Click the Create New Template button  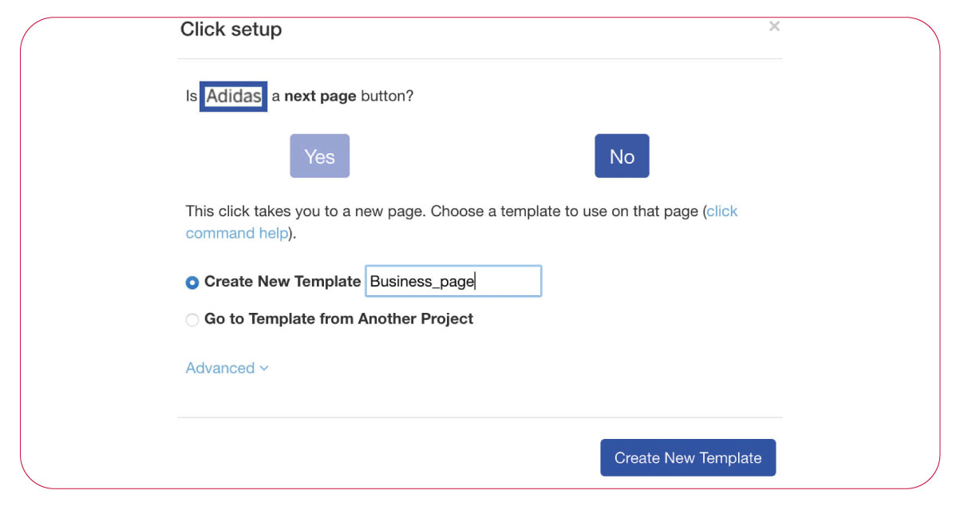(688, 457)
